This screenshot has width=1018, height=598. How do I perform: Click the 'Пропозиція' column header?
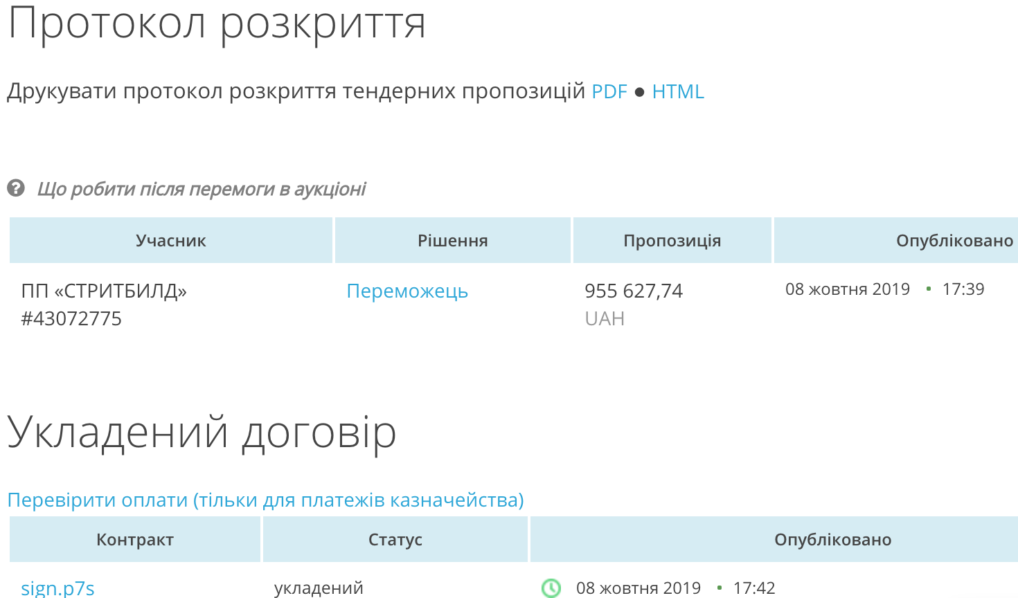pos(672,241)
